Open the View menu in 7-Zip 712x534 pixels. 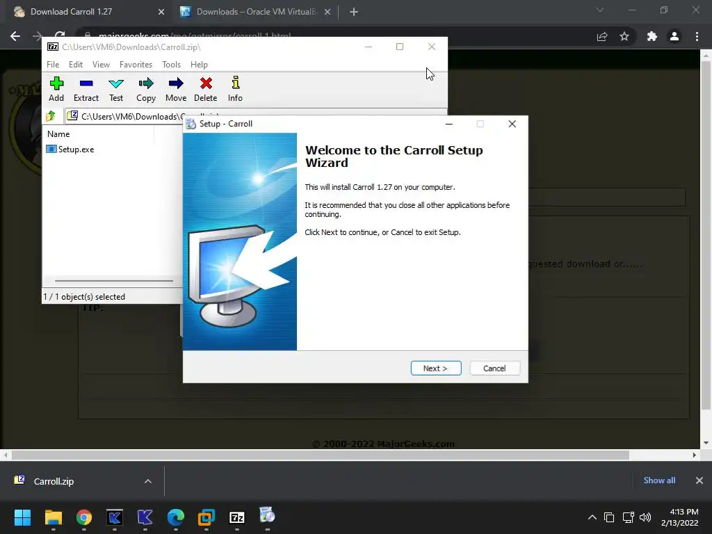101,65
